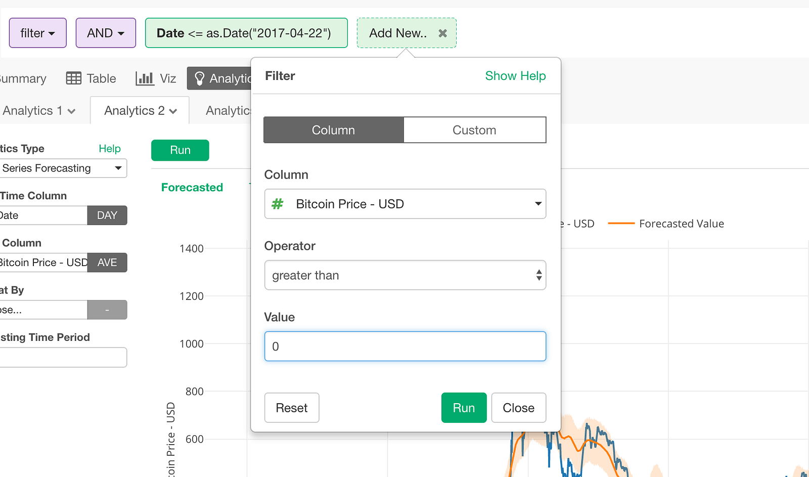The height and width of the screenshot is (477, 809).
Task: Toggle the DAY time unit button
Action: (x=107, y=215)
